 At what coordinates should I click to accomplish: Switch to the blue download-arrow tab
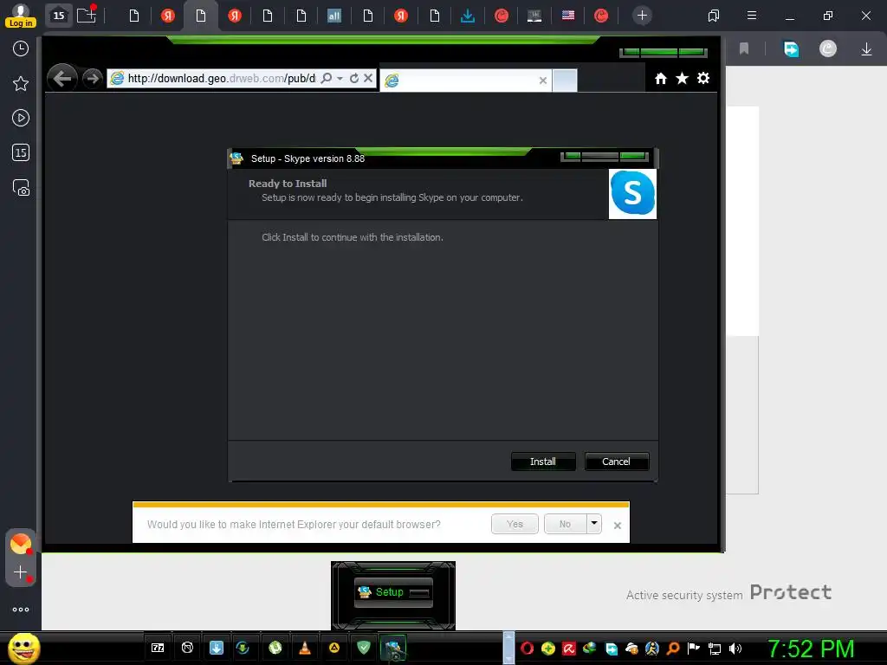pos(467,16)
